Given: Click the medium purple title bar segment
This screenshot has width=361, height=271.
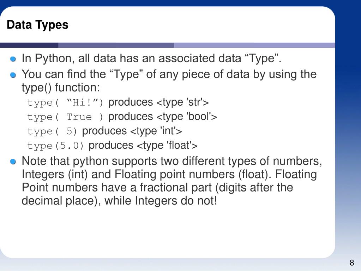Looking at the screenshot, I should (x=116, y=45).
